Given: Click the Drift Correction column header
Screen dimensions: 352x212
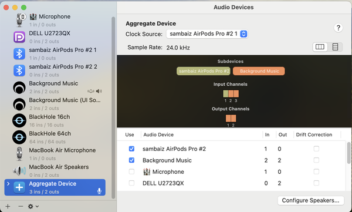Looking at the screenshot, I should pos(314,134).
